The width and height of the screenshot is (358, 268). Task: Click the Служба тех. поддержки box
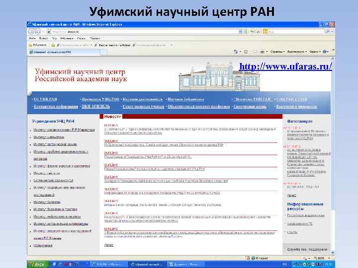(x=307, y=249)
